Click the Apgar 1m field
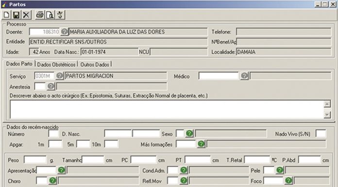Viewport: 338px width, 187px height. (55, 144)
